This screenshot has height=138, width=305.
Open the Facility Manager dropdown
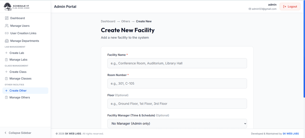(177, 124)
